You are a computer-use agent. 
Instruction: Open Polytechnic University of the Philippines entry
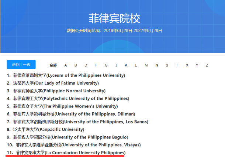click(x=71, y=99)
